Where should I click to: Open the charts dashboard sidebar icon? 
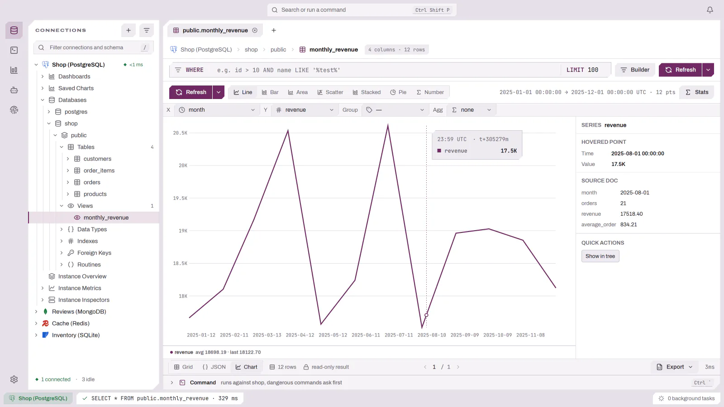tap(14, 70)
